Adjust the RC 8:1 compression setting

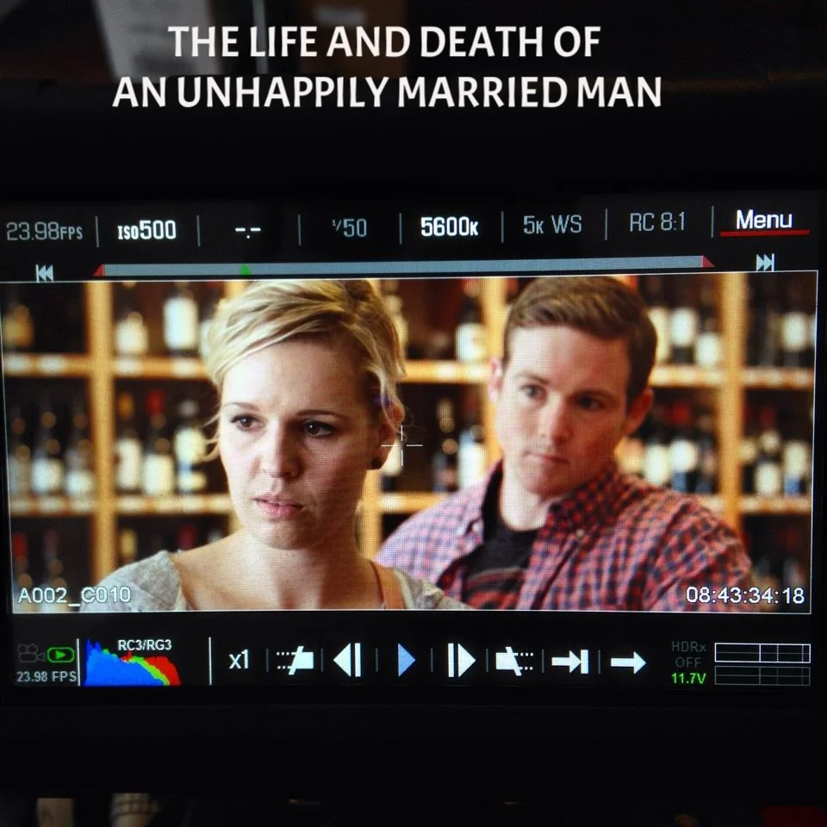657,222
